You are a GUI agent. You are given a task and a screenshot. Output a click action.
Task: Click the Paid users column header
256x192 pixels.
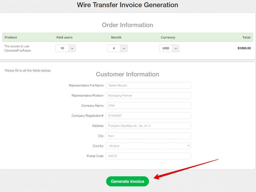click(64, 37)
